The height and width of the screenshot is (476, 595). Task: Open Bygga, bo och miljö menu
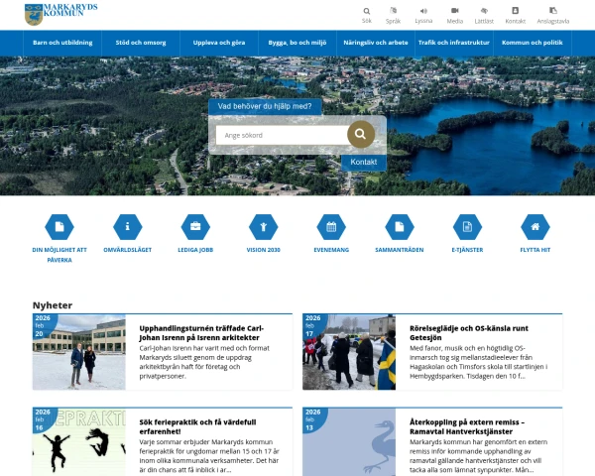click(297, 43)
